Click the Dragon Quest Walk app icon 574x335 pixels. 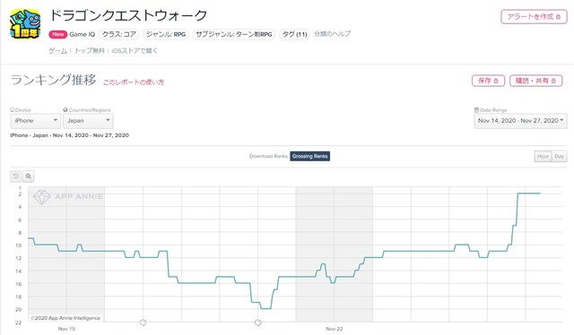pos(25,24)
